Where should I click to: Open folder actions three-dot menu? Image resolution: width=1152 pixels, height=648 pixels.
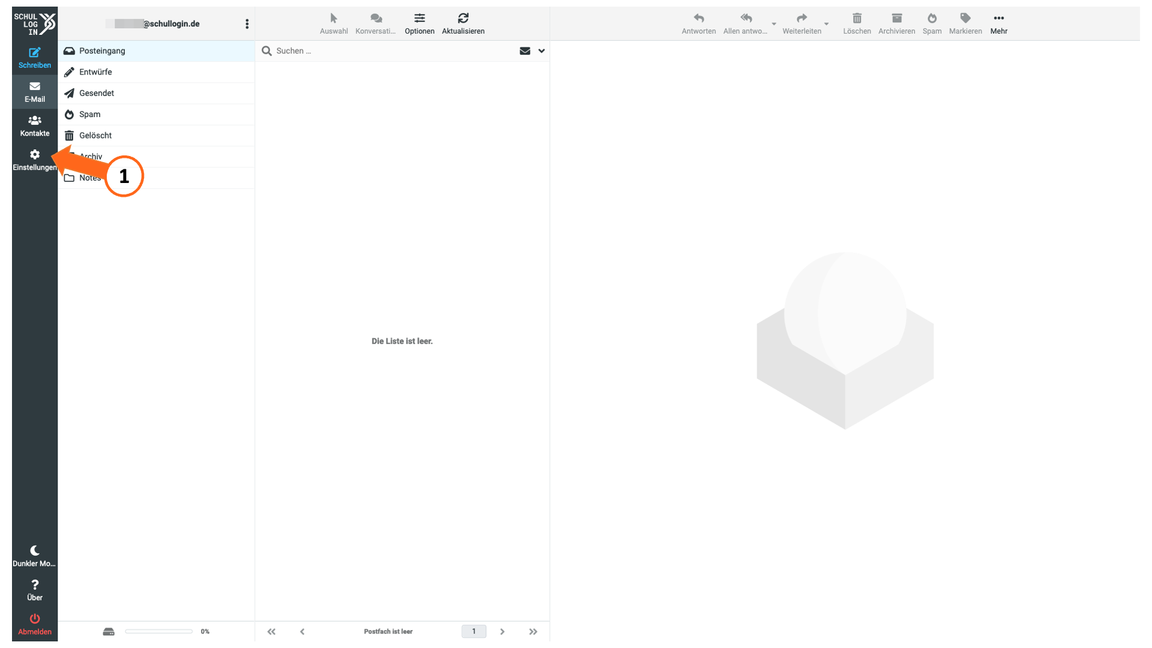(x=247, y=24)
